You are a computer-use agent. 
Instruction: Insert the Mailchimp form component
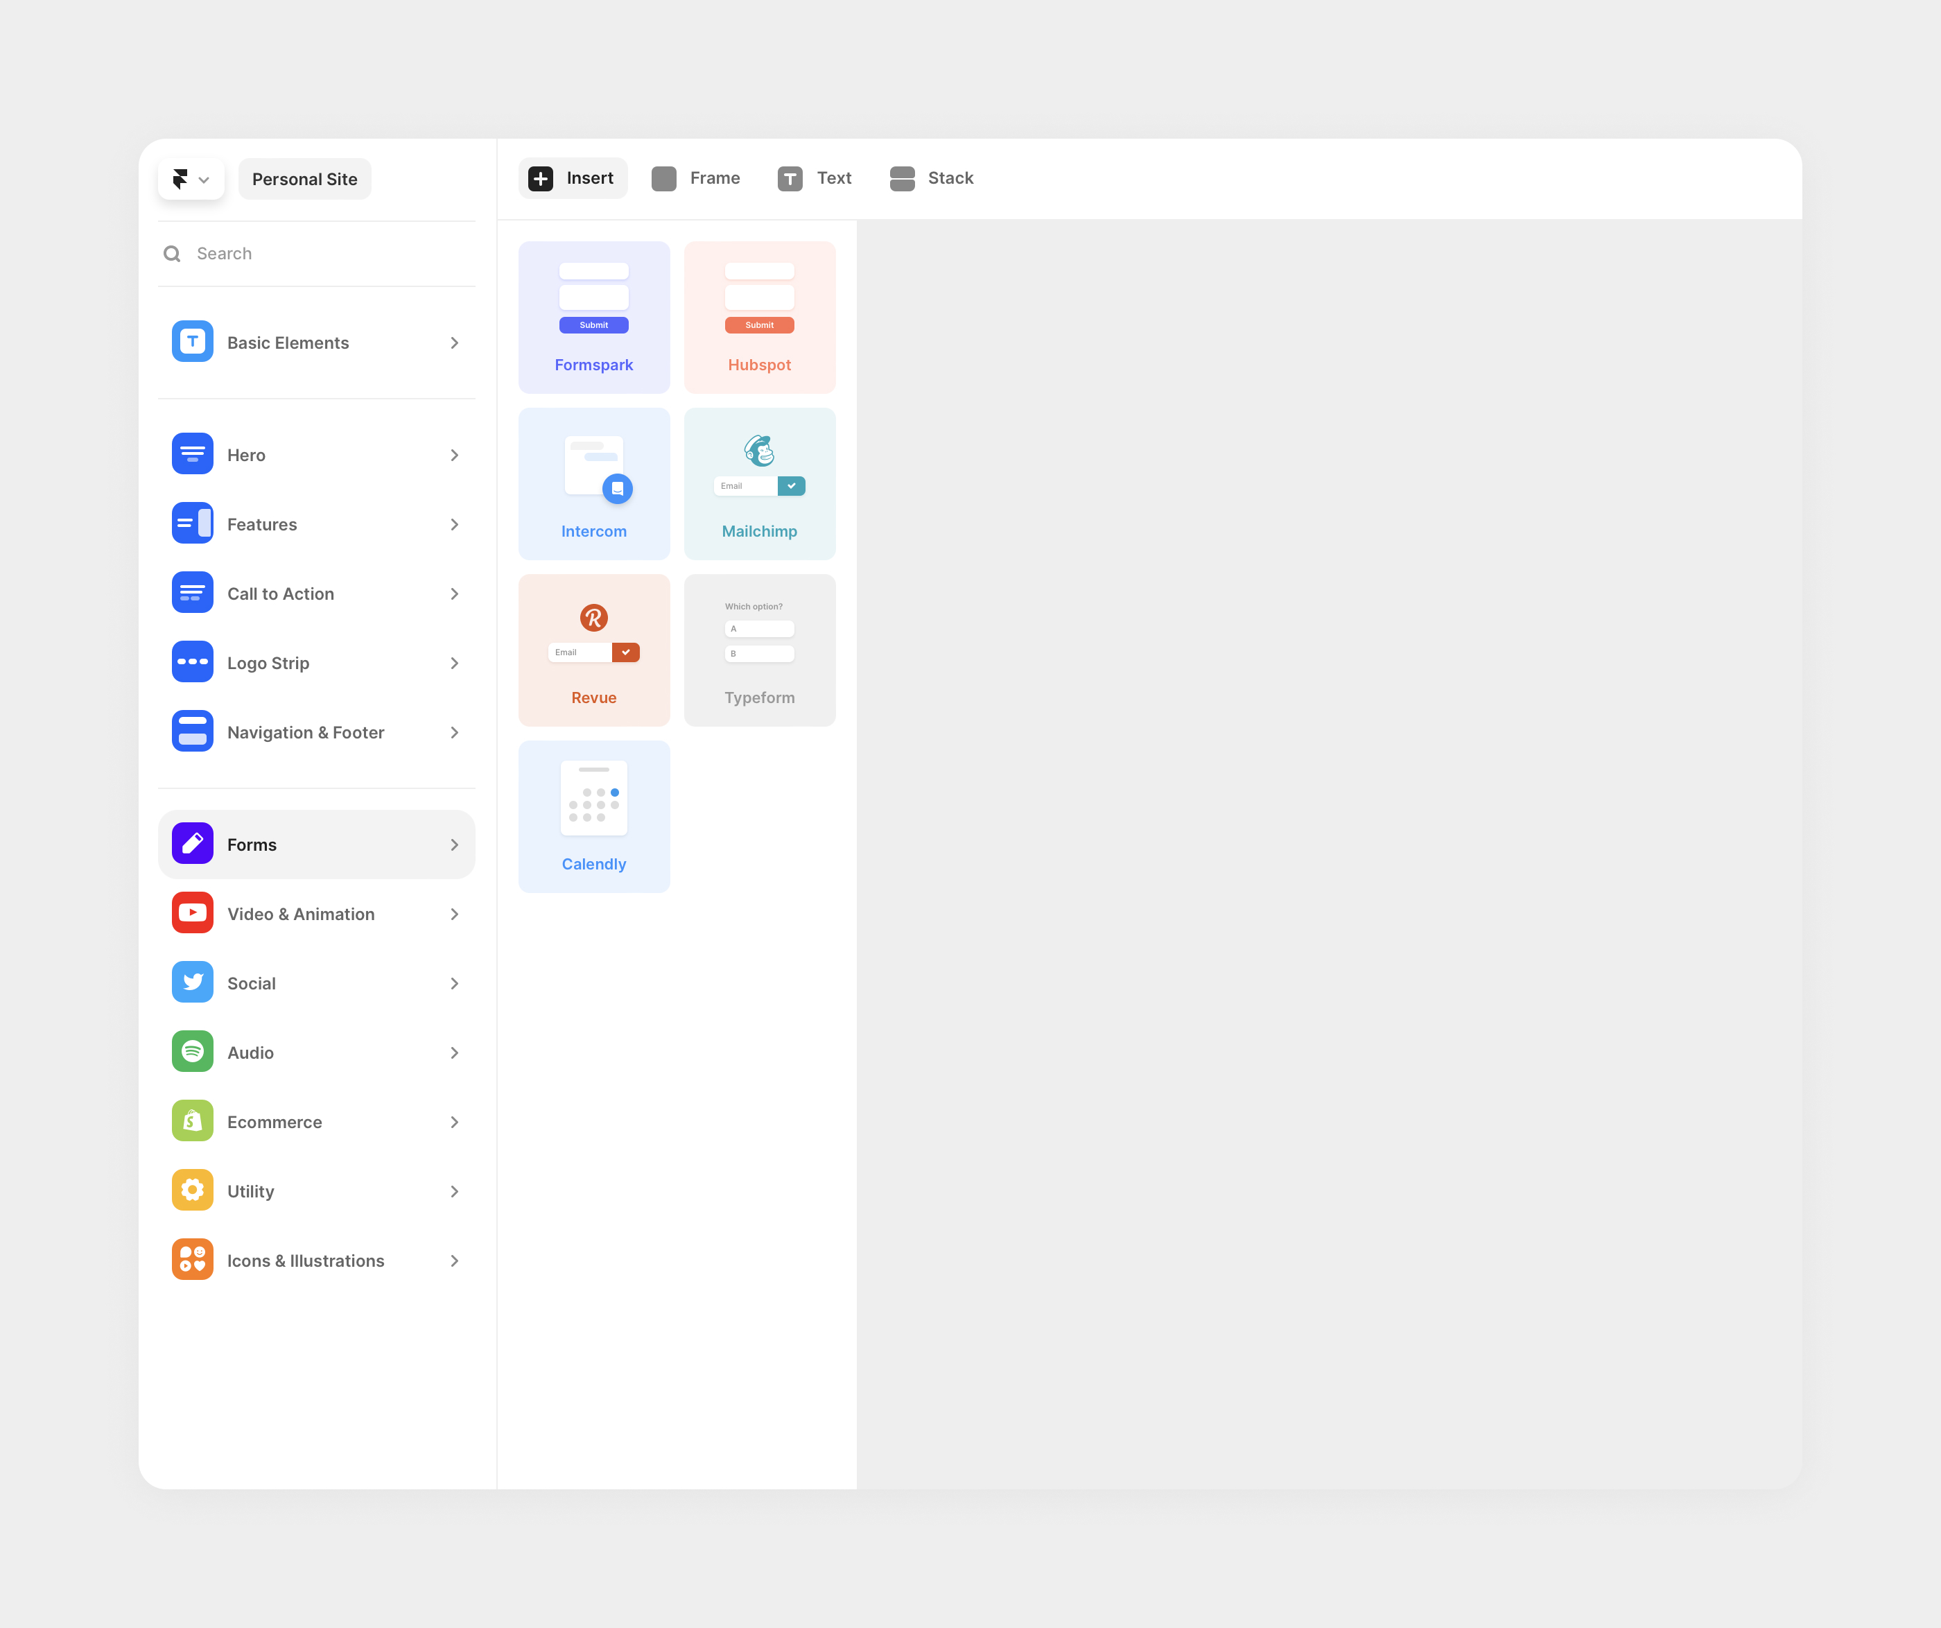tap(759, 483)
